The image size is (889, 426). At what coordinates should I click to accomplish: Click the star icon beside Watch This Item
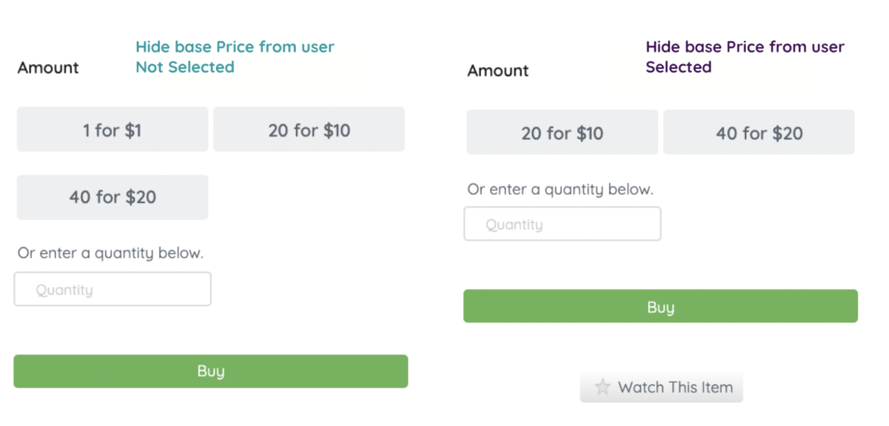coord(602,387)
